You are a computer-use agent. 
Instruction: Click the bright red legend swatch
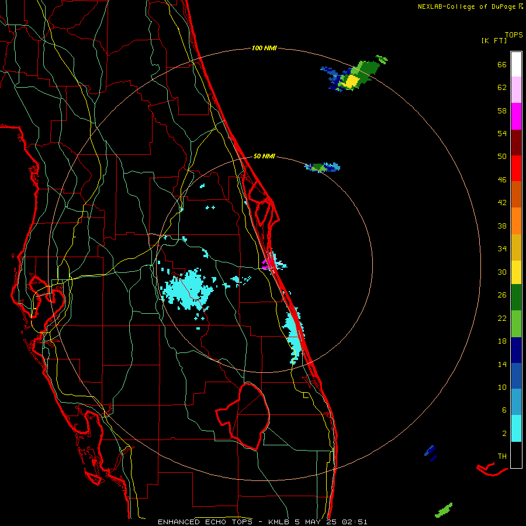[516, 168]
